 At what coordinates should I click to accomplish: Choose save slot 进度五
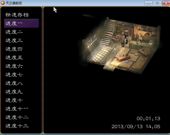[14, 58]
